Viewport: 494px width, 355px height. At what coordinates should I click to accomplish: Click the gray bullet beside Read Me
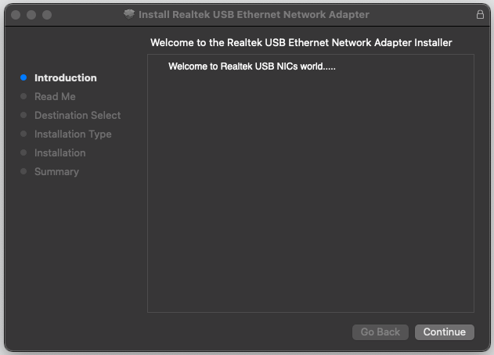(23, 96)
